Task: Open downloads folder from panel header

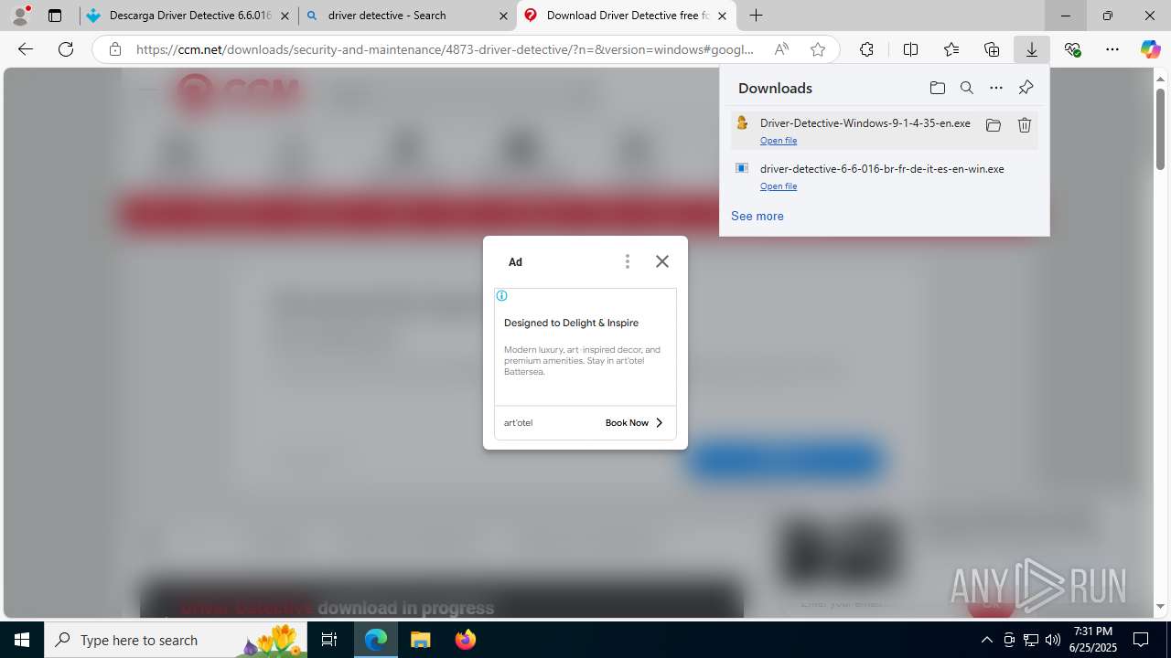Action: pyautogui.click(x=937, y=88)
